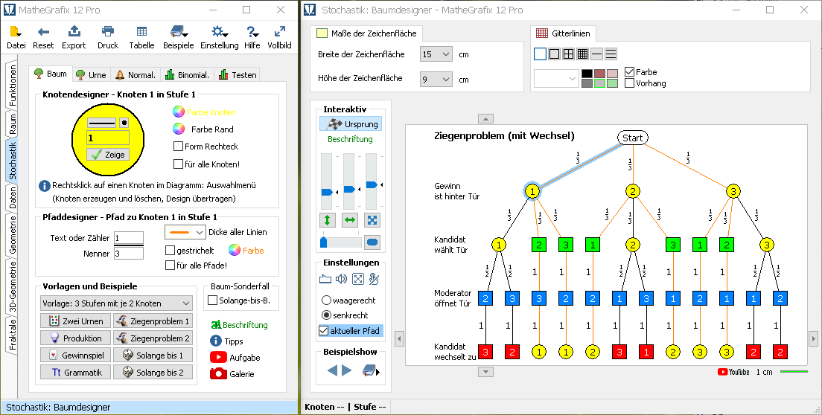The width and height of the screenshot is (822, 415).
Task: Pick the light green grid color swatch
Action: coord(612,83)
